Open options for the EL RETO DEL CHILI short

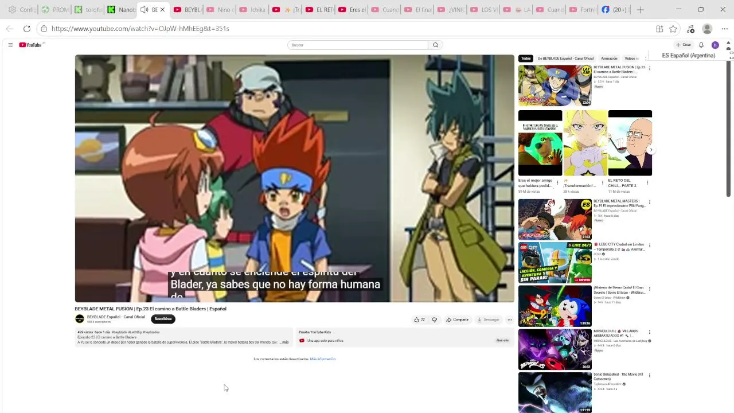[x=647, y=183]
